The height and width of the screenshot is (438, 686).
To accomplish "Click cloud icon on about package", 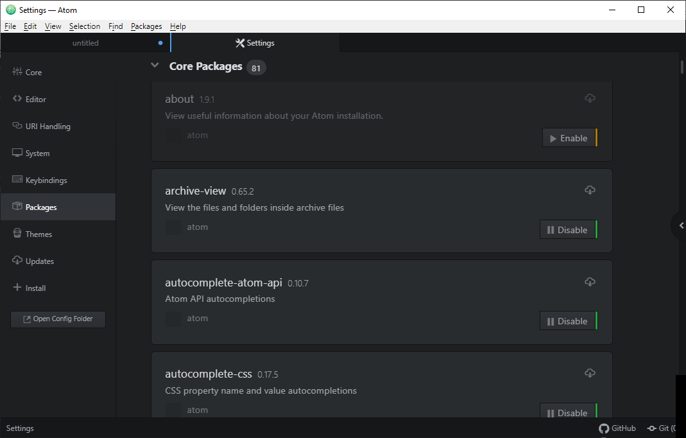I will point(590,98).
